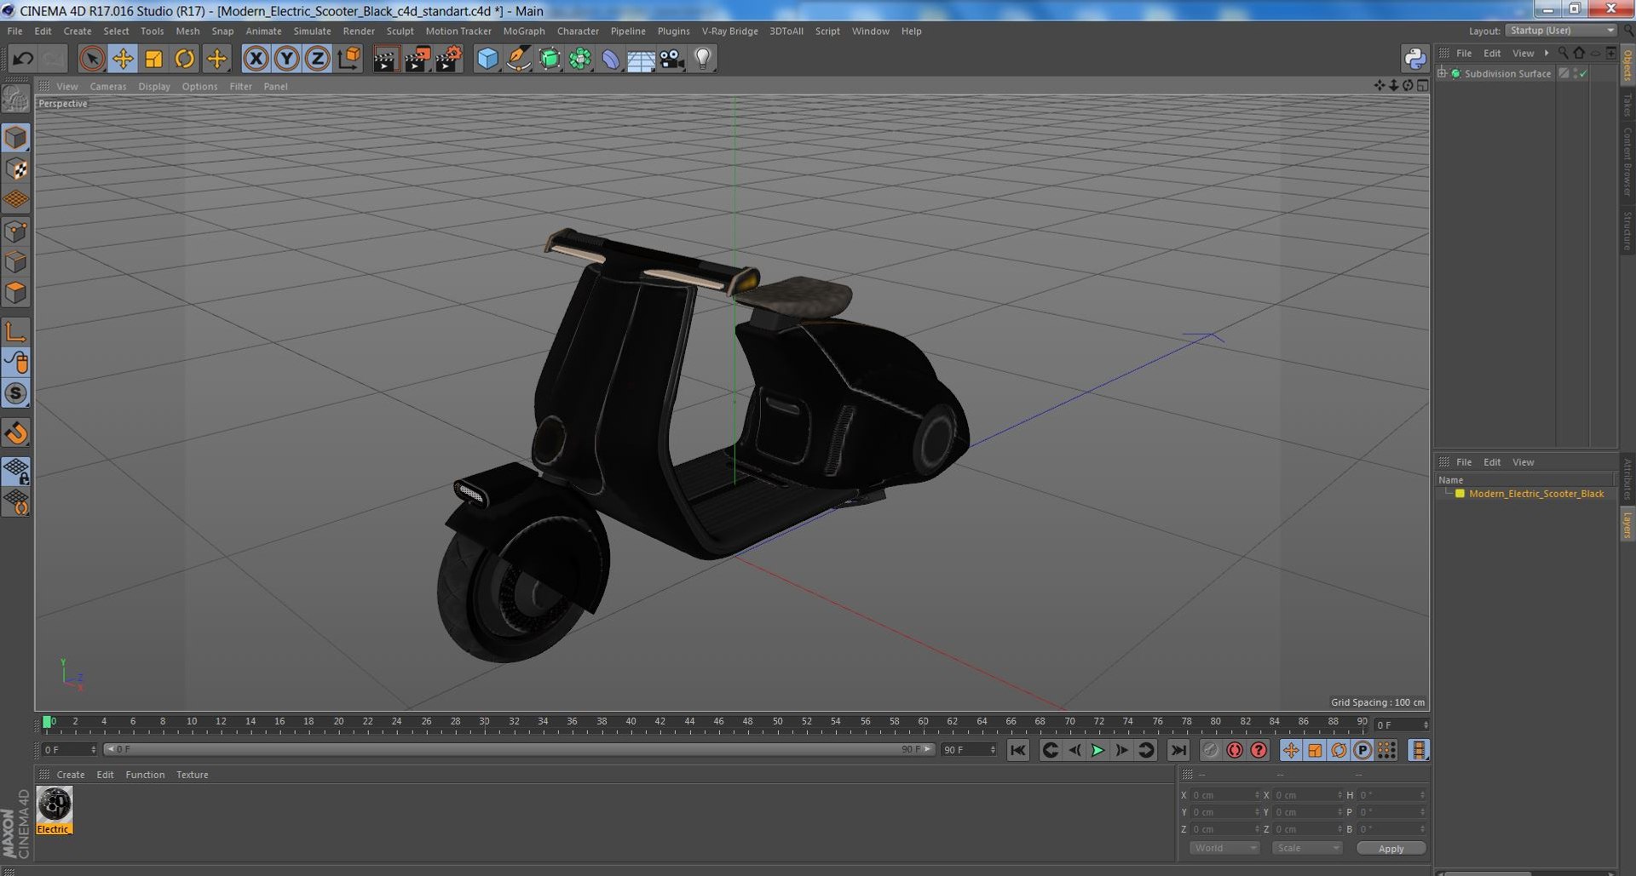Click the Python script icon
1636x876 pixels.
[1414, 59]
